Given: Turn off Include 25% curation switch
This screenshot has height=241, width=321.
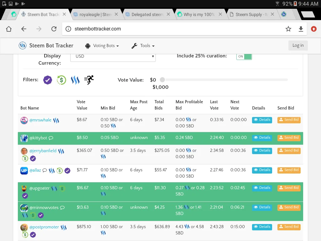Looking at the screenshot, I should 244,56.
